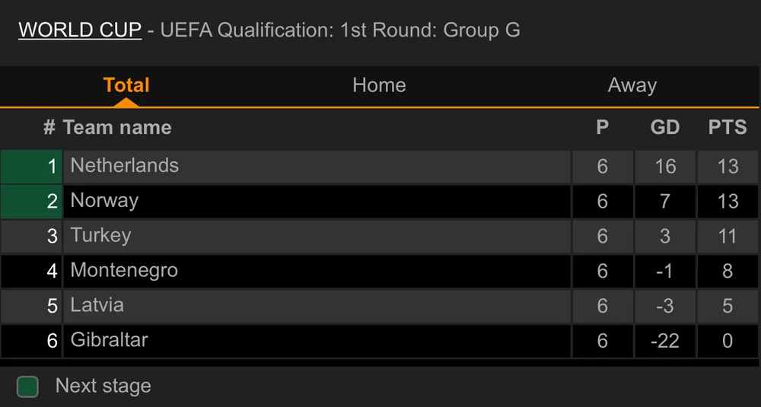761x407 pixels.
Task: Click Netherlands' 13 points value
Action: (728, 167)
